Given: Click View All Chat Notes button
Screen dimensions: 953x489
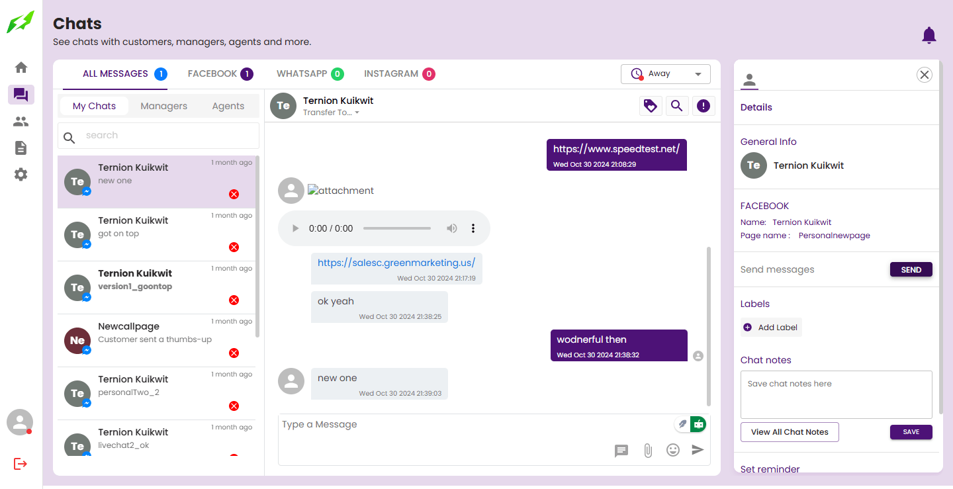Looking at the screenshot, I should [x=790, y=432].
